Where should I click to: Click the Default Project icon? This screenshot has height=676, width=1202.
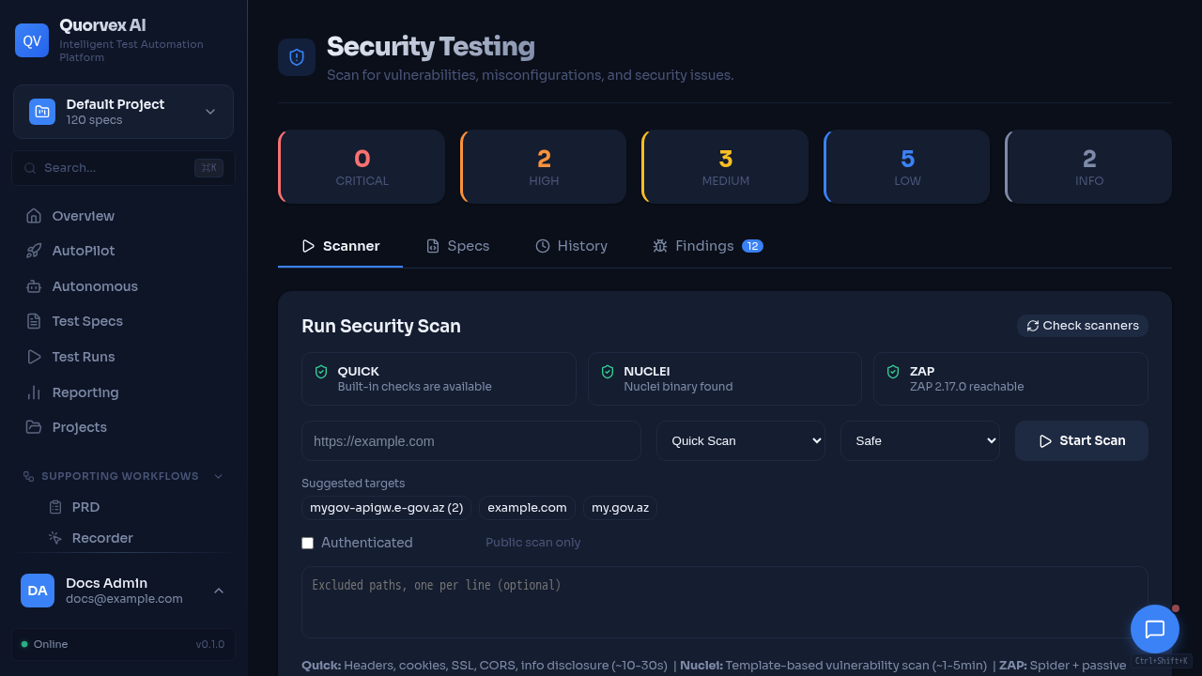(42, 112)
